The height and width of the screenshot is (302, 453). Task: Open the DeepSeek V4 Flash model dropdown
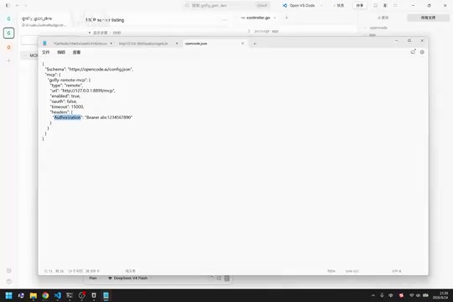130,278
